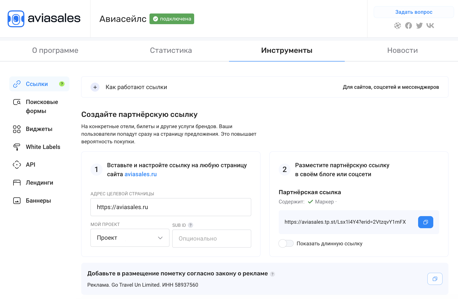This screenshot has width=458, height=299.
Task: Open the Проект dropdown
Action: pyautogui.click(x=130, y=238)
